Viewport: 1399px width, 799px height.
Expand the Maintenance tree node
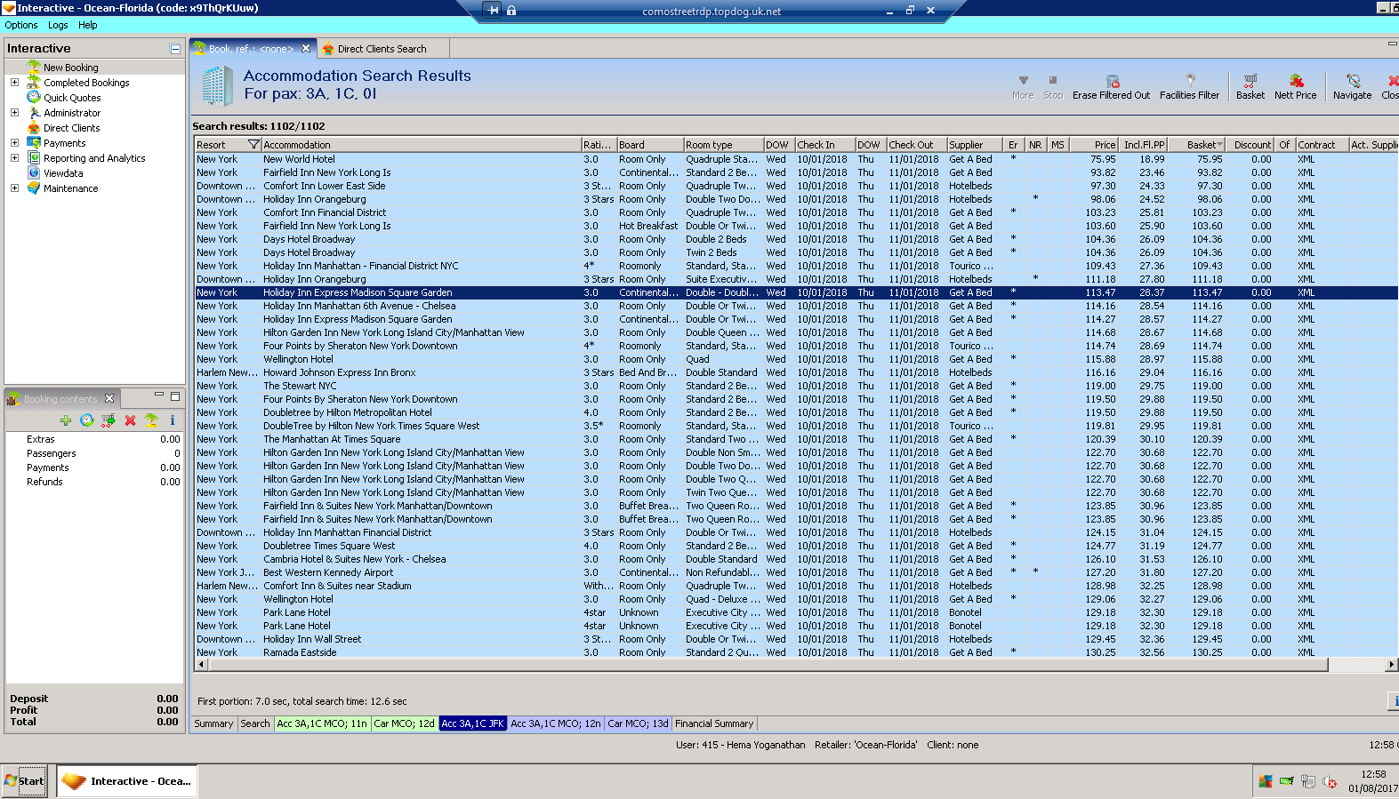pyautogui.click(x=14, y=188)
